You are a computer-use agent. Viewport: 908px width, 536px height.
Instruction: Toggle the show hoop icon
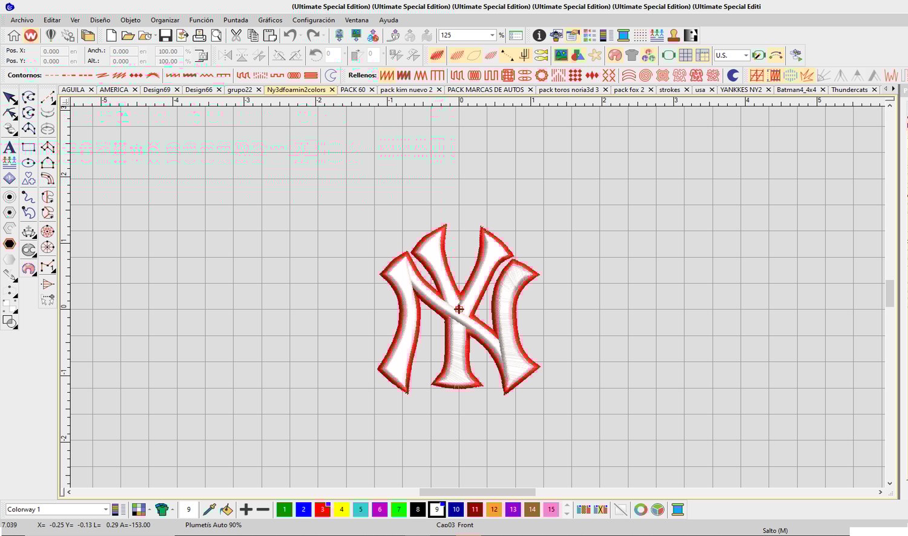(668, 55)
